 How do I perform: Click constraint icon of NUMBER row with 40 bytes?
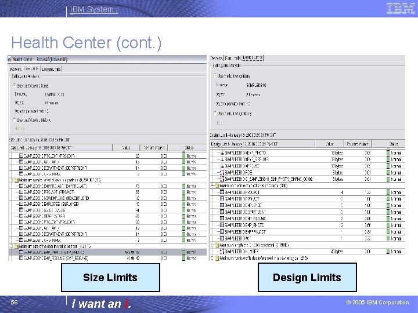point(222,251)
